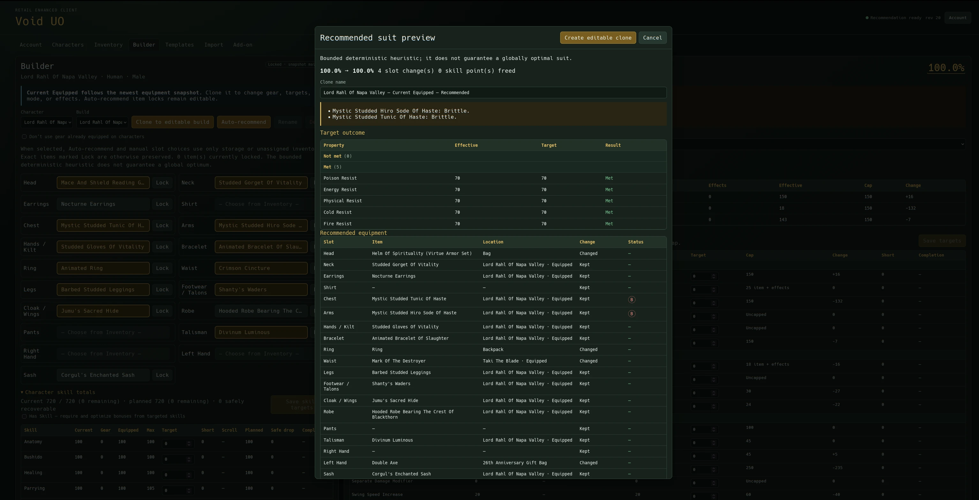
Task: Click the Auto-recommend button
Action: coord(244,122)
